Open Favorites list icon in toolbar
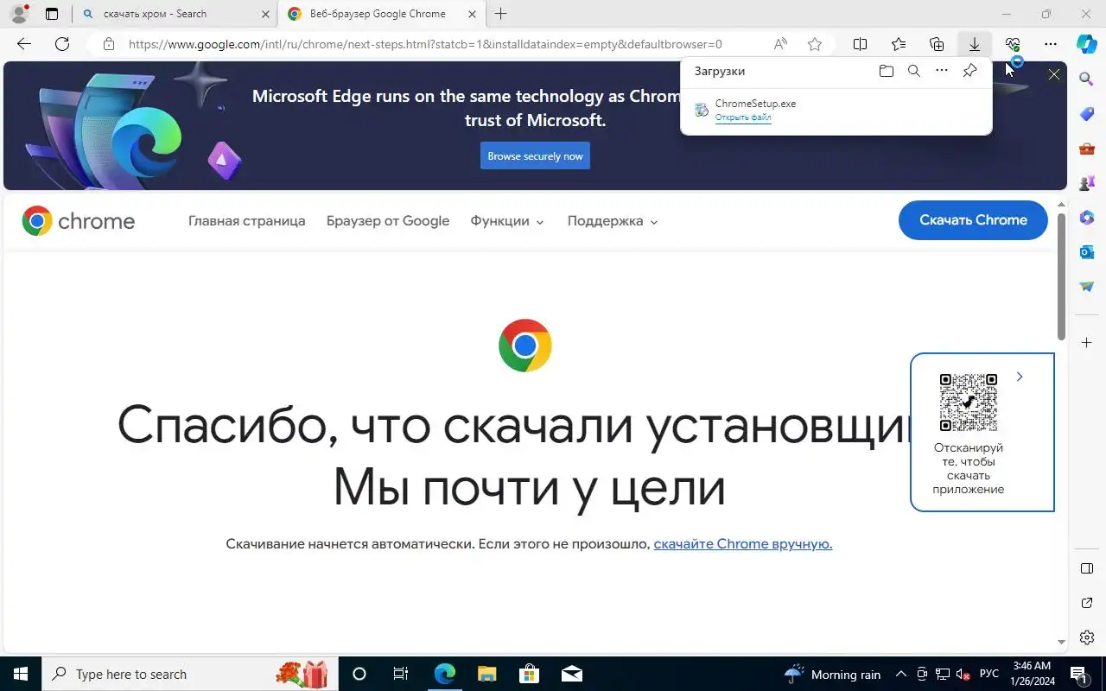 (899, 44)
